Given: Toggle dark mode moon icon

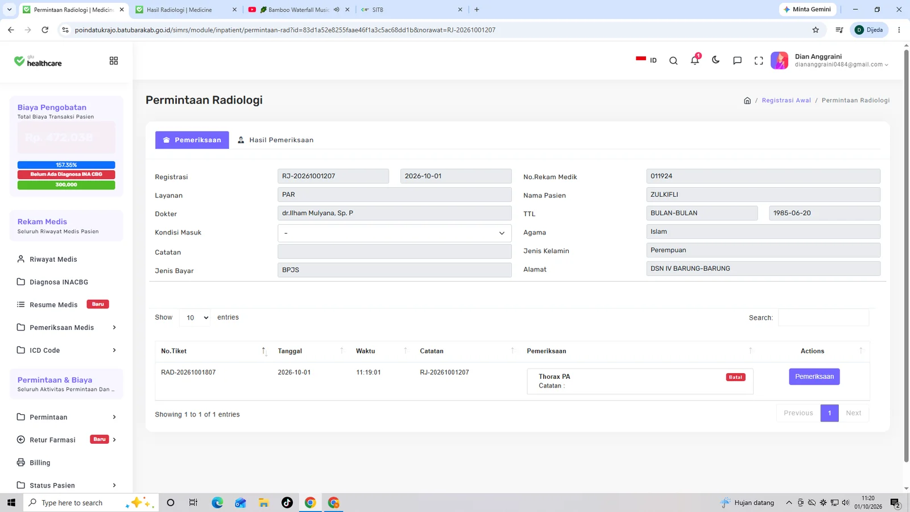Looking at the screenshot, I should point(716,60).
